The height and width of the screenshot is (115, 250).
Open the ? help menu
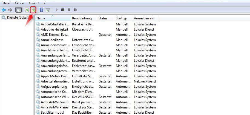pos(44,3)
